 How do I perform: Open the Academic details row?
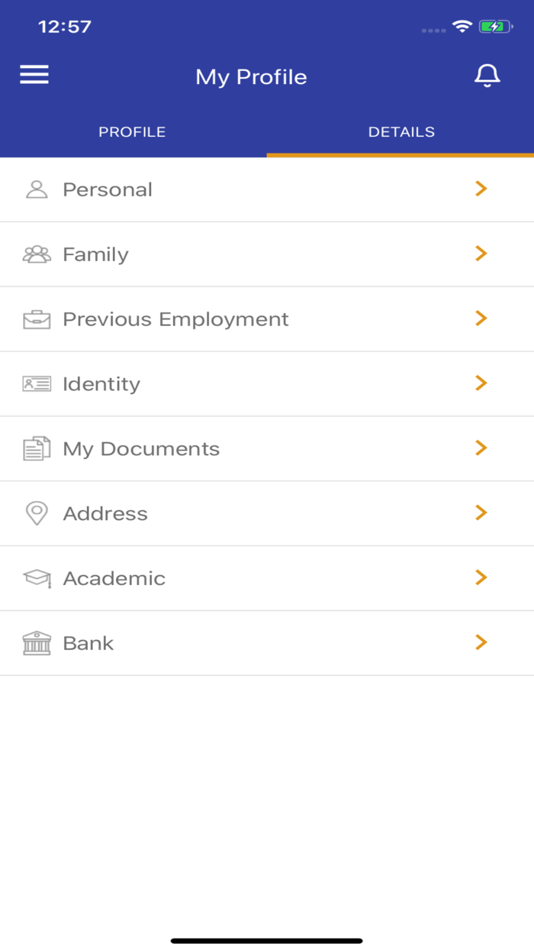coord(267,579)
